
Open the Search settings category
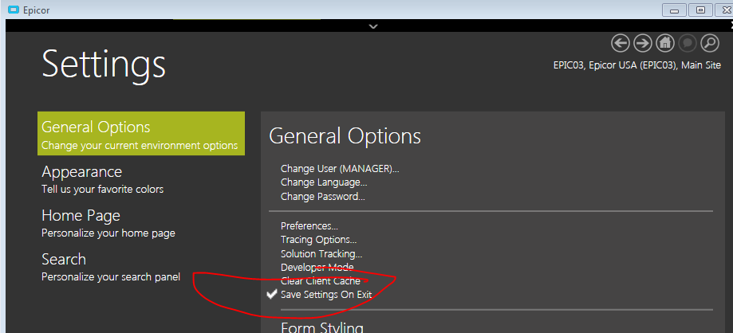111,267
